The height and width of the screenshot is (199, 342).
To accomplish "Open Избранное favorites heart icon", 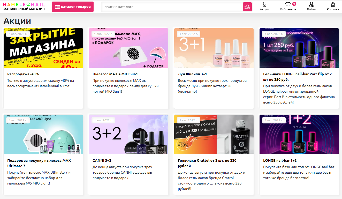I will [288, 5].
